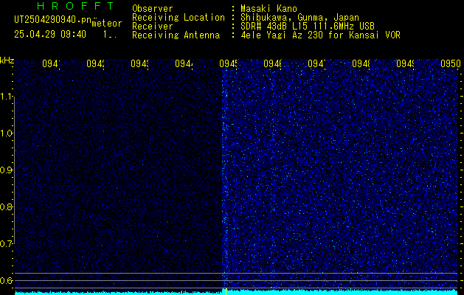Click the 1.0 kHz axis label
The height and width of the screenshot is (295, 464).
point(6,133)
